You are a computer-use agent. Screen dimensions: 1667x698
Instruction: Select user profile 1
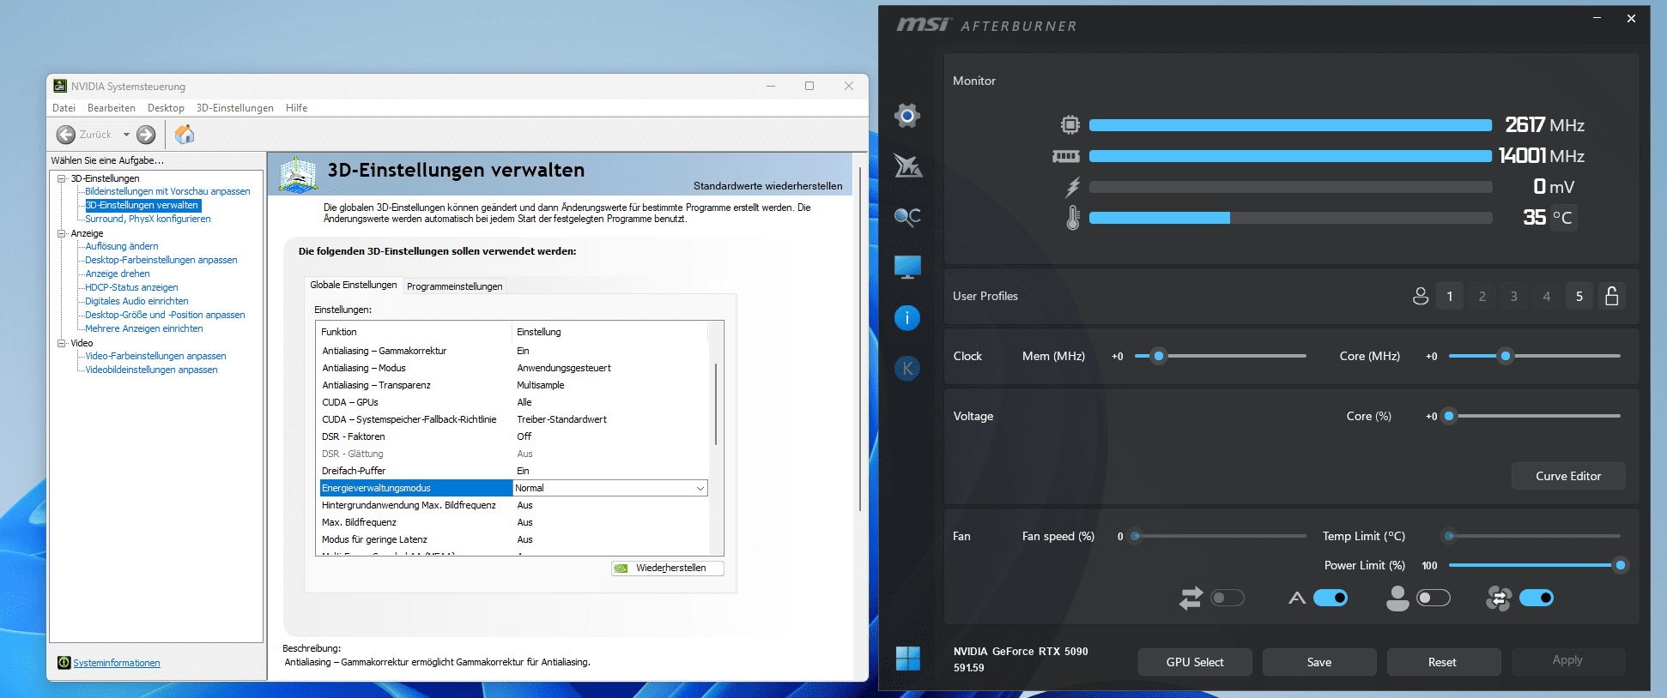[x=1450, y=296]
